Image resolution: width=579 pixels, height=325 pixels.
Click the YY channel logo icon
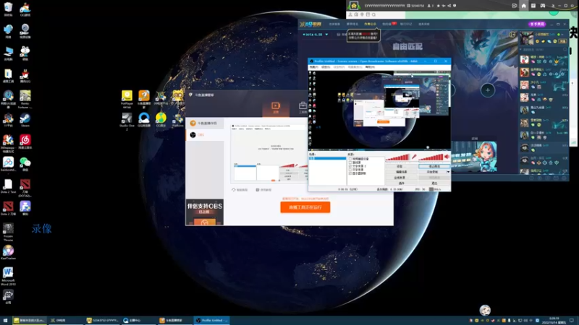[x=354, y=6]
